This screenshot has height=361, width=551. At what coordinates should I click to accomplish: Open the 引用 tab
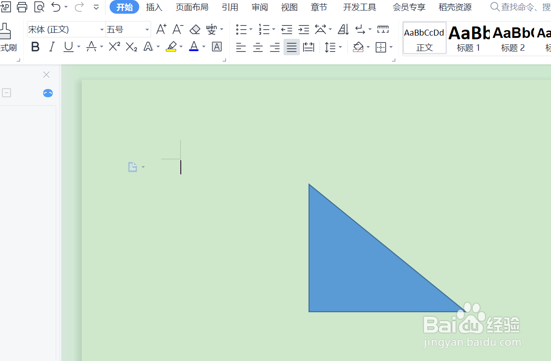pyautogui.click(x=230, y=7)
